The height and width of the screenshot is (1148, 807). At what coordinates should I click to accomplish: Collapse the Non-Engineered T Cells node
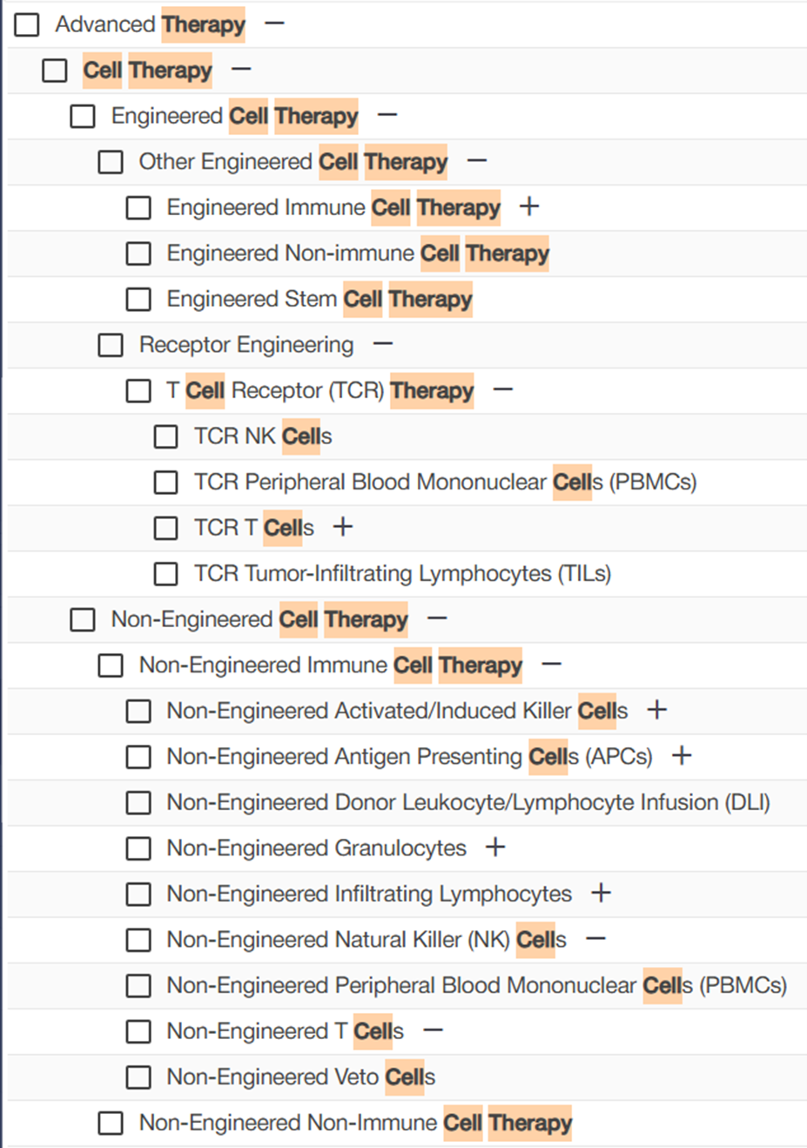[433, 1030]
